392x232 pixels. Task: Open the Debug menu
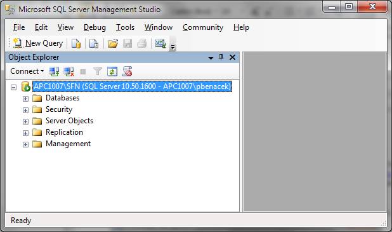[95, 27]
